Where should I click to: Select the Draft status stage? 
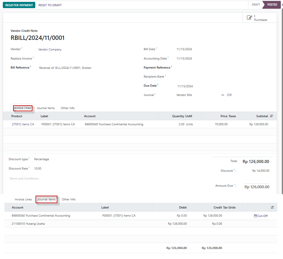pyautogui.click(x=256, y=5)
